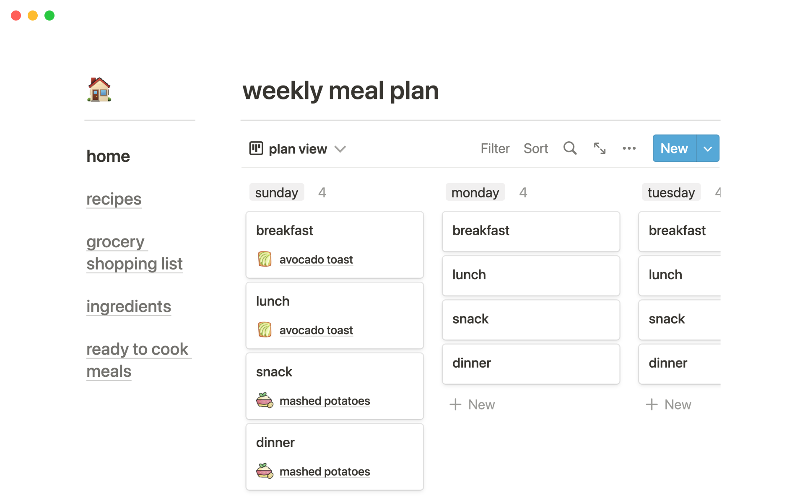Click the board icon beside plan view
The image size is (805, 503).
(x=256, y=148)
